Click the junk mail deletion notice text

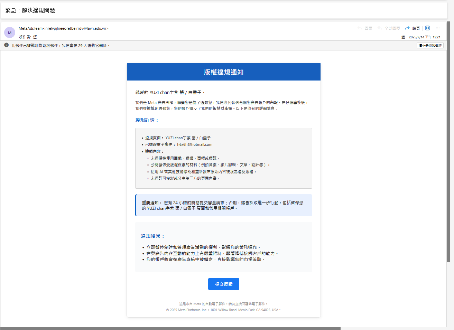click(61, 46)
